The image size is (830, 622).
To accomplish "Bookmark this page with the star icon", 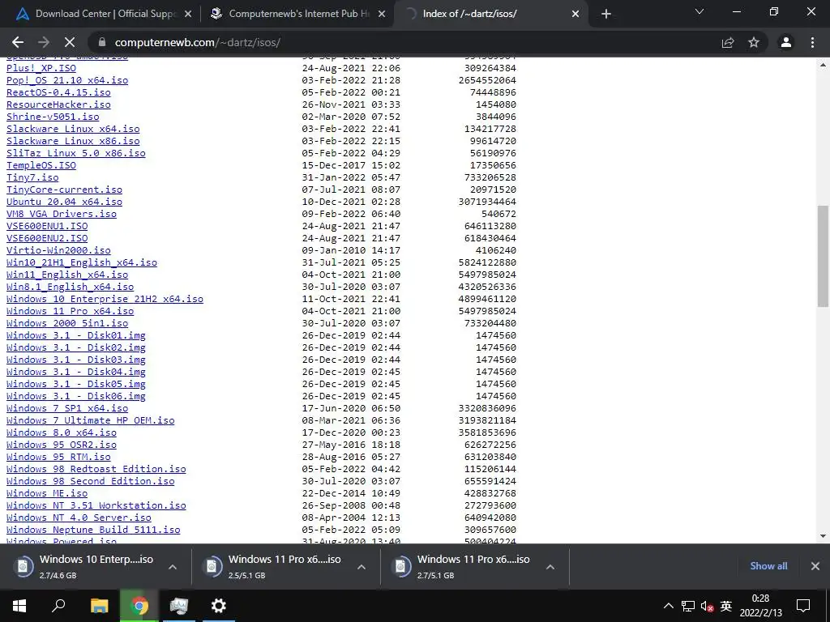I will [x=754, y=42].
